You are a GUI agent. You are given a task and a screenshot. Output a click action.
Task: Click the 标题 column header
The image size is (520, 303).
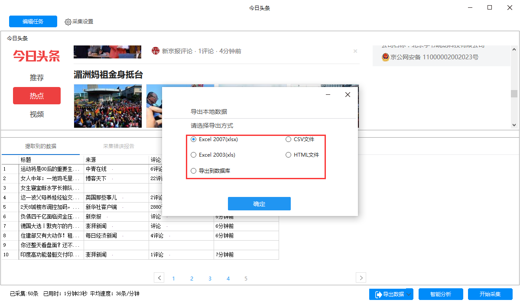tap(52, 159)
